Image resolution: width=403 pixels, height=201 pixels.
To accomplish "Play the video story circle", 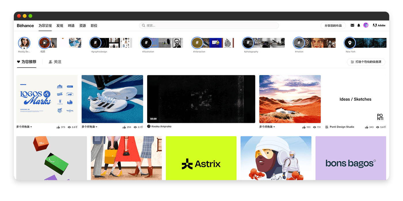I will pos(44,43).
